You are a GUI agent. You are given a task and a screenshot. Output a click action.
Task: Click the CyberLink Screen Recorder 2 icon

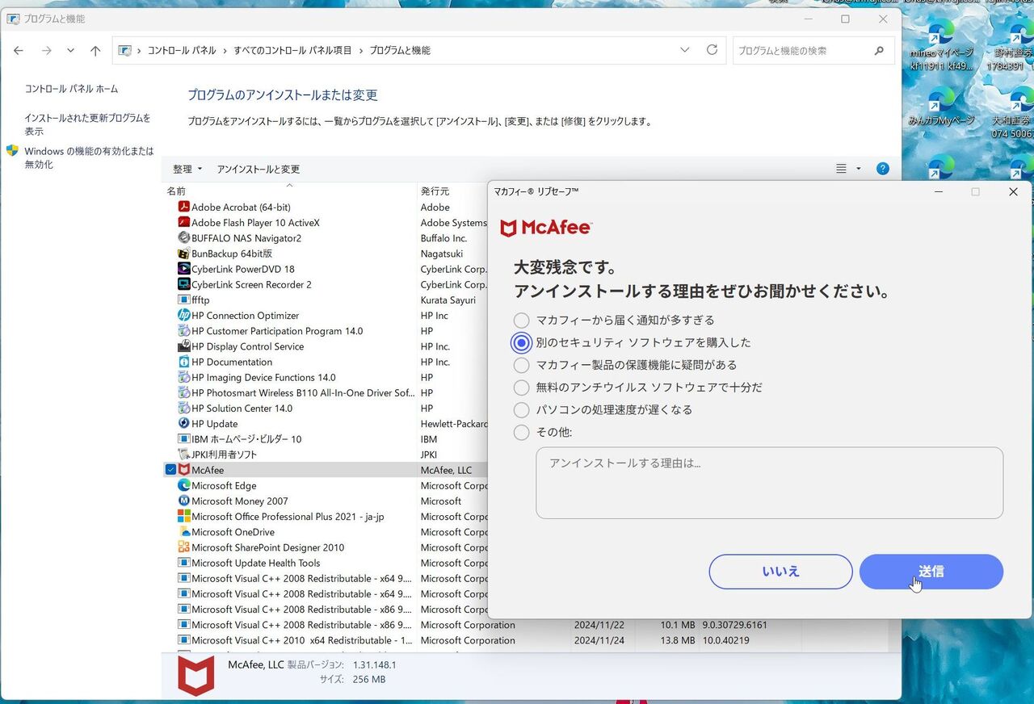point(184,284)
